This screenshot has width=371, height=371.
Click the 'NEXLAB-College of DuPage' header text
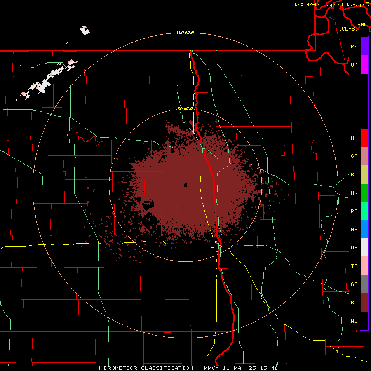[329, 5]
